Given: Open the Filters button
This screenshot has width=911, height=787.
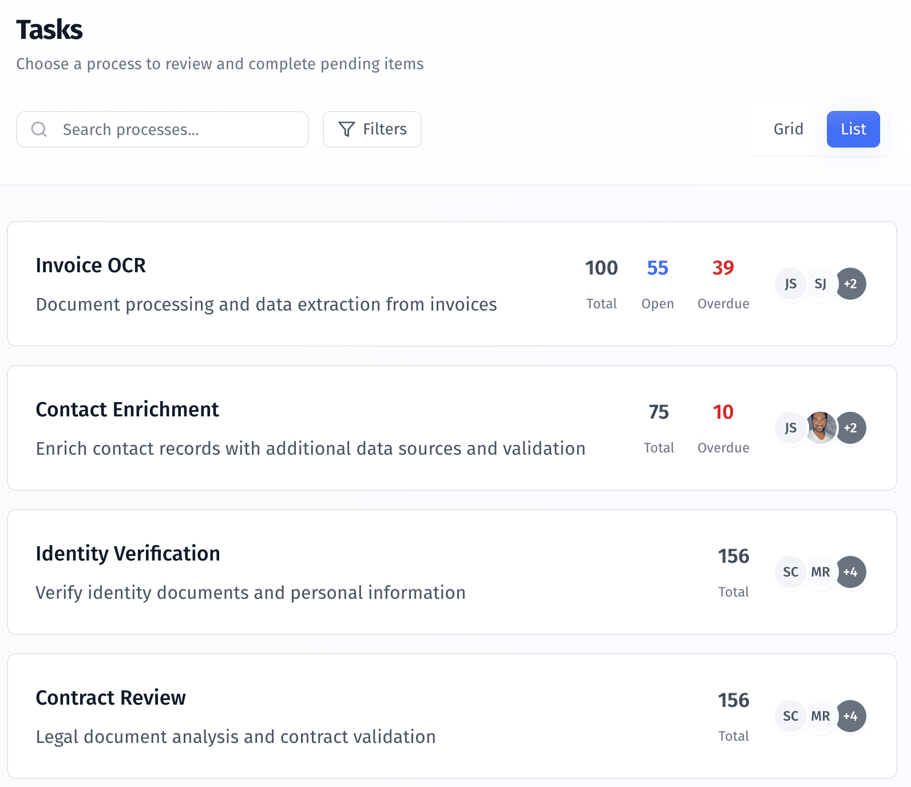Looking at the screenshot, I should 372,129.
